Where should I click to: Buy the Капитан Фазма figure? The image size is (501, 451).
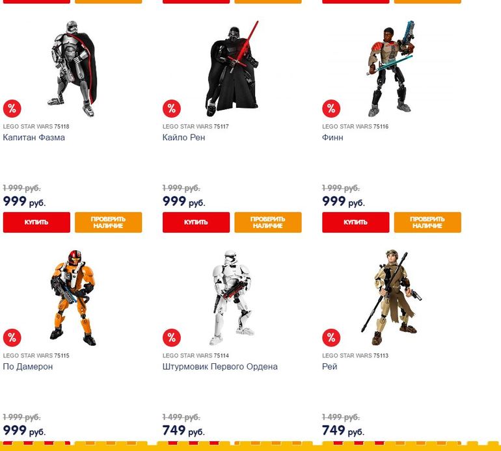point(36,222)
